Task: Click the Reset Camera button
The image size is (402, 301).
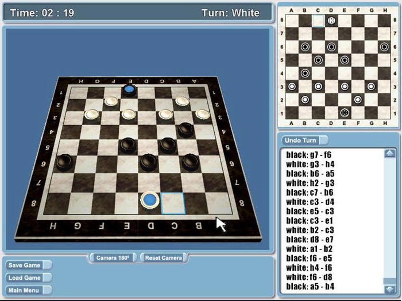Action: click(164, 258)
